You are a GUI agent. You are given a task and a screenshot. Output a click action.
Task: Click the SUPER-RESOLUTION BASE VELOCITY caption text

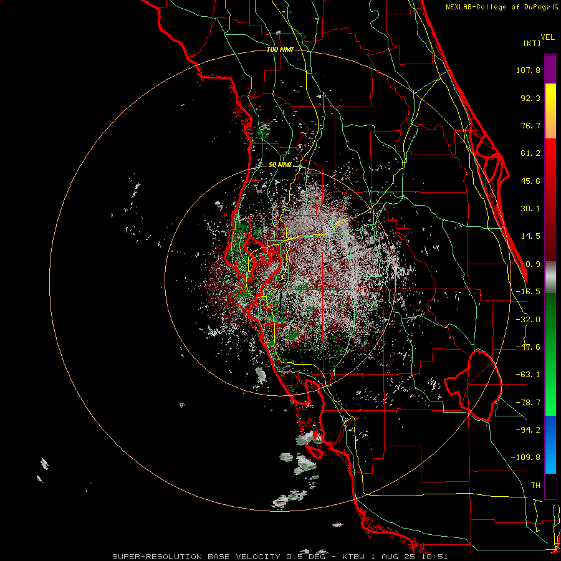pyautogui.click(x=196, y=557)
